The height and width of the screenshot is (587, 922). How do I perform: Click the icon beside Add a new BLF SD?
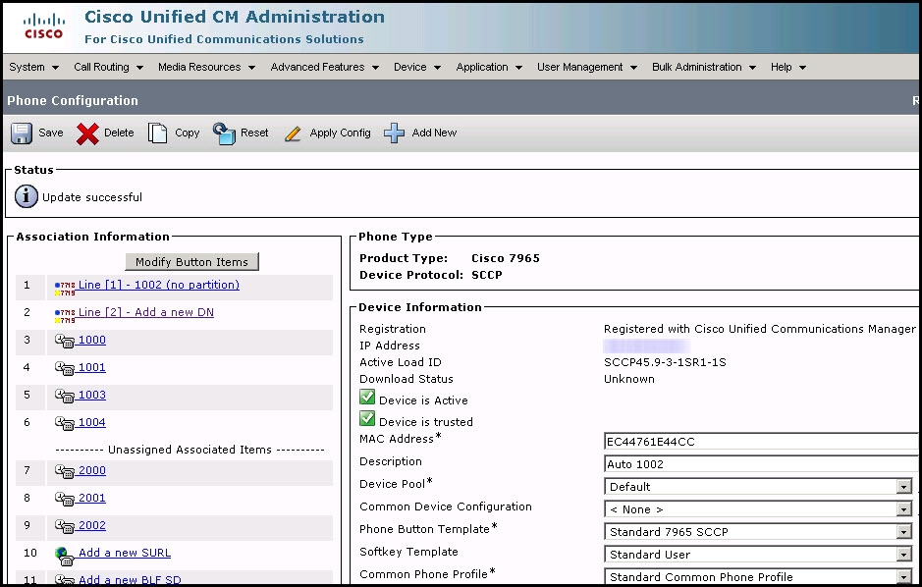pyautogui.click(x=65, y=580)
